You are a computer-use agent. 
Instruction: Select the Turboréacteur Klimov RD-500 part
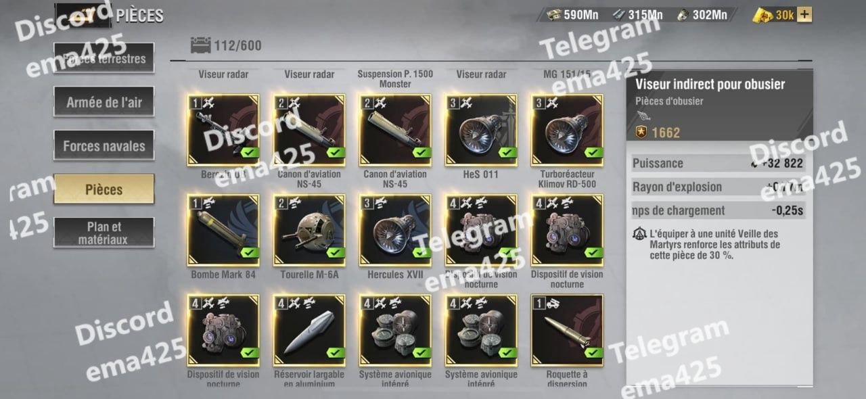567,130
